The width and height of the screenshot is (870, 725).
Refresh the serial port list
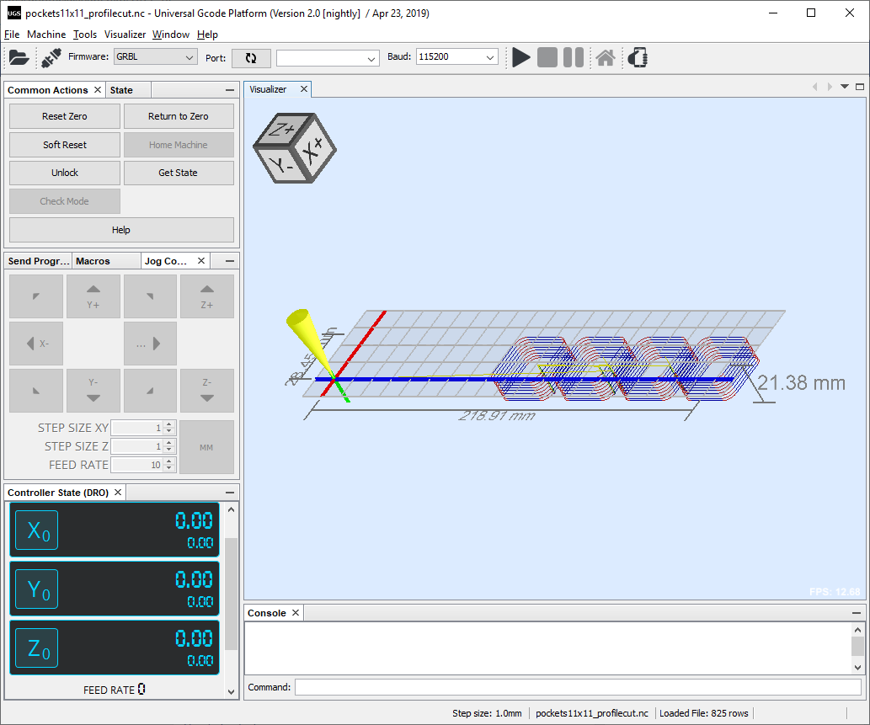[x=251, y=58]
